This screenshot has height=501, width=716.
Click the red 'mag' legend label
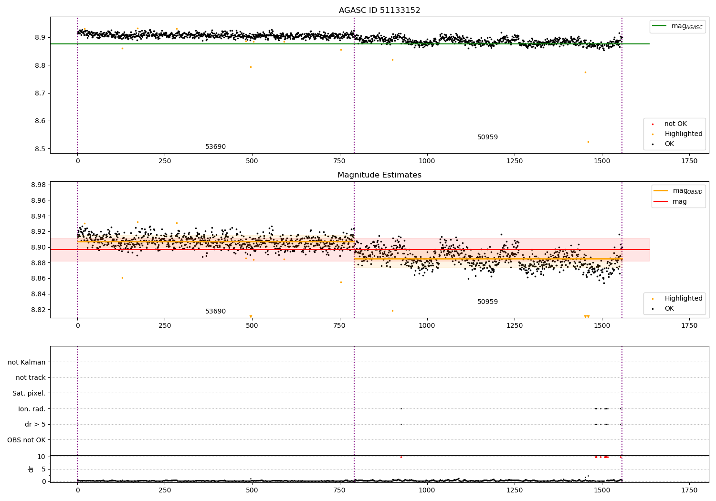[x=680, y=202]
